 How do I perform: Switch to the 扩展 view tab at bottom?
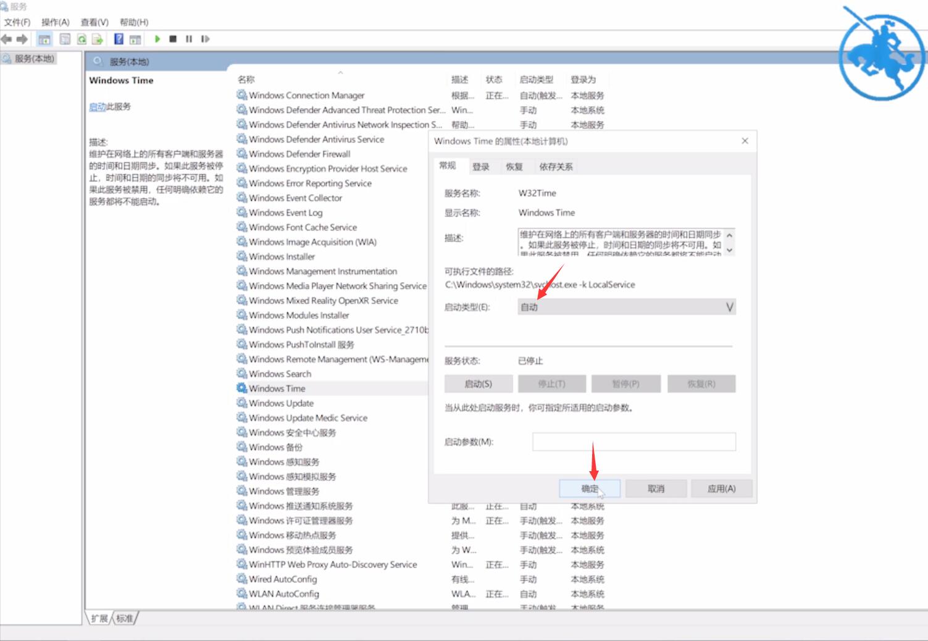[99, 618]
